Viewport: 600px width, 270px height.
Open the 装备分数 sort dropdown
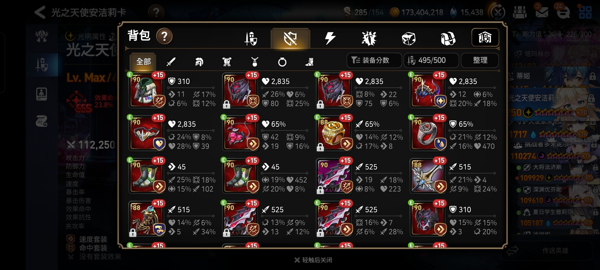pyautogui.click(x=374, y=60)
